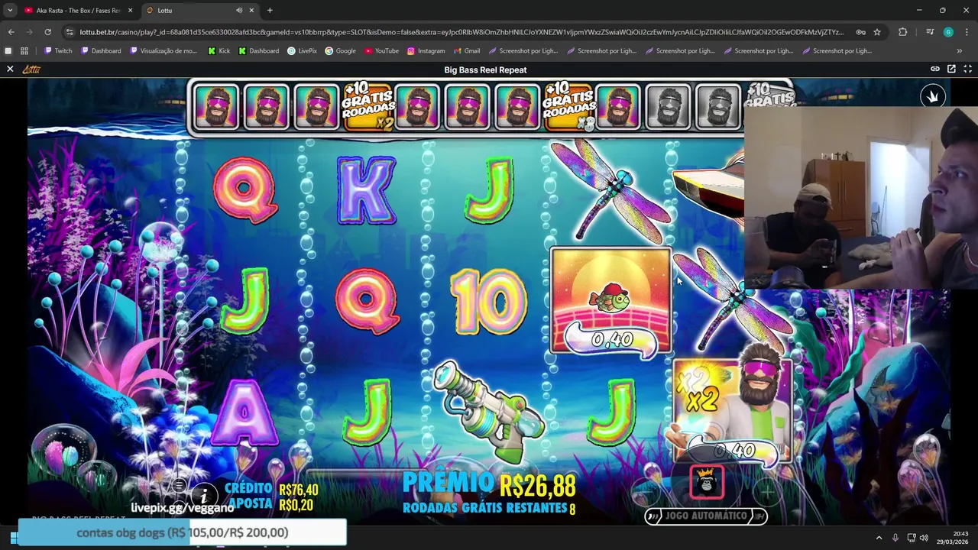The width and height of the screenshot is (978, 550).
Task: Close the game with the X icon
Action: pos(10,69)
